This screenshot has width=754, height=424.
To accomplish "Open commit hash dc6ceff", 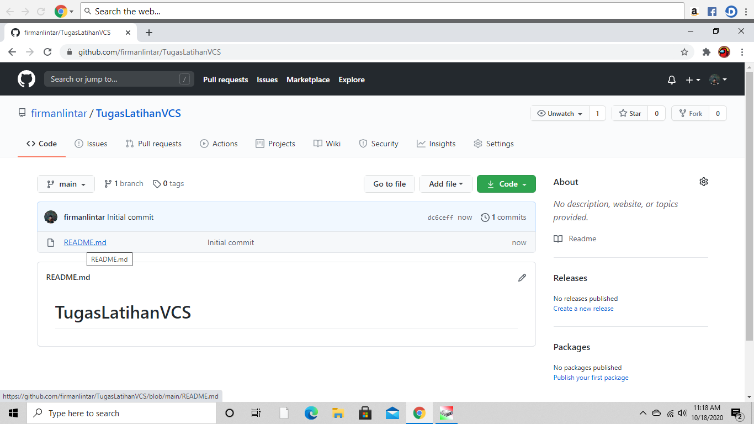I will click(440, 218).
